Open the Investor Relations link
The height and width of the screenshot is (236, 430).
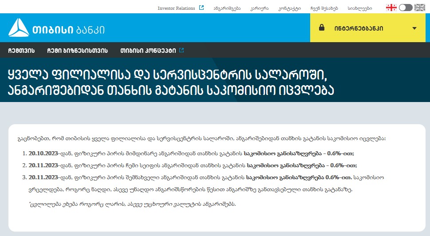point(176,8)
